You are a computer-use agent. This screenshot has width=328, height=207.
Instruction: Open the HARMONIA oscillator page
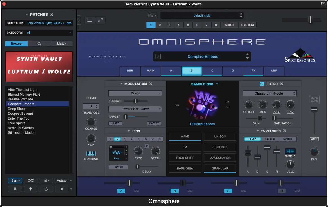click(185, 168)
